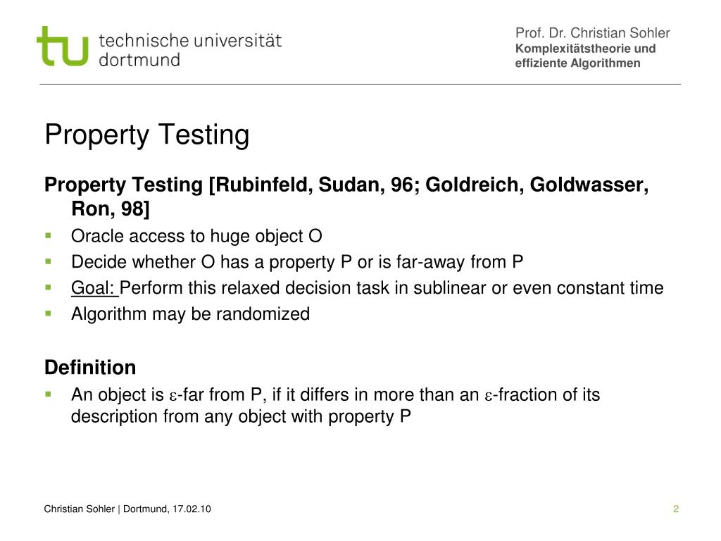Image resolution: width=721 pixels, height=541 pixels.
Task: Select the ε-far from P definition text
Action: [x=335, y=394]
